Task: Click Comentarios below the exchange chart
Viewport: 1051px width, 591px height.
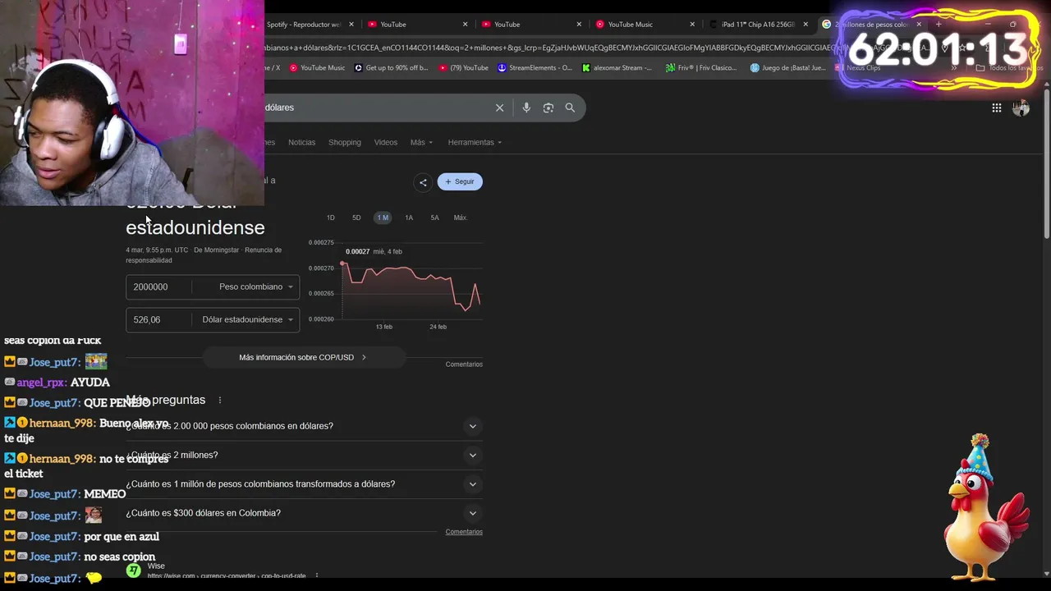Action: click(x=464, y=364)
